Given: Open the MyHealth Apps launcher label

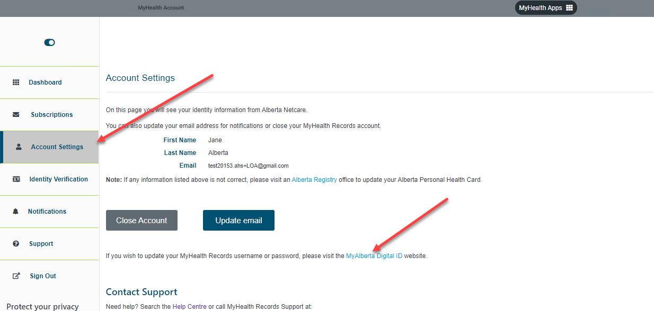Looking at the screenshot, I should click(540, 8).
